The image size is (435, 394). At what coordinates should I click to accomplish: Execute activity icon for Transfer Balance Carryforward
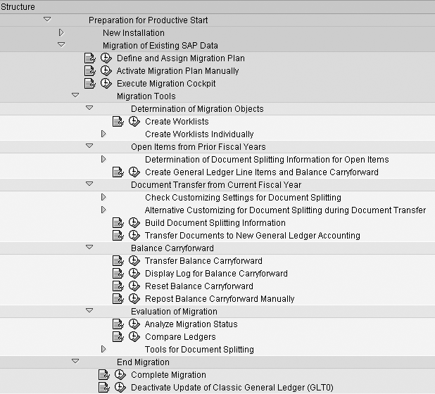[134, 260]
